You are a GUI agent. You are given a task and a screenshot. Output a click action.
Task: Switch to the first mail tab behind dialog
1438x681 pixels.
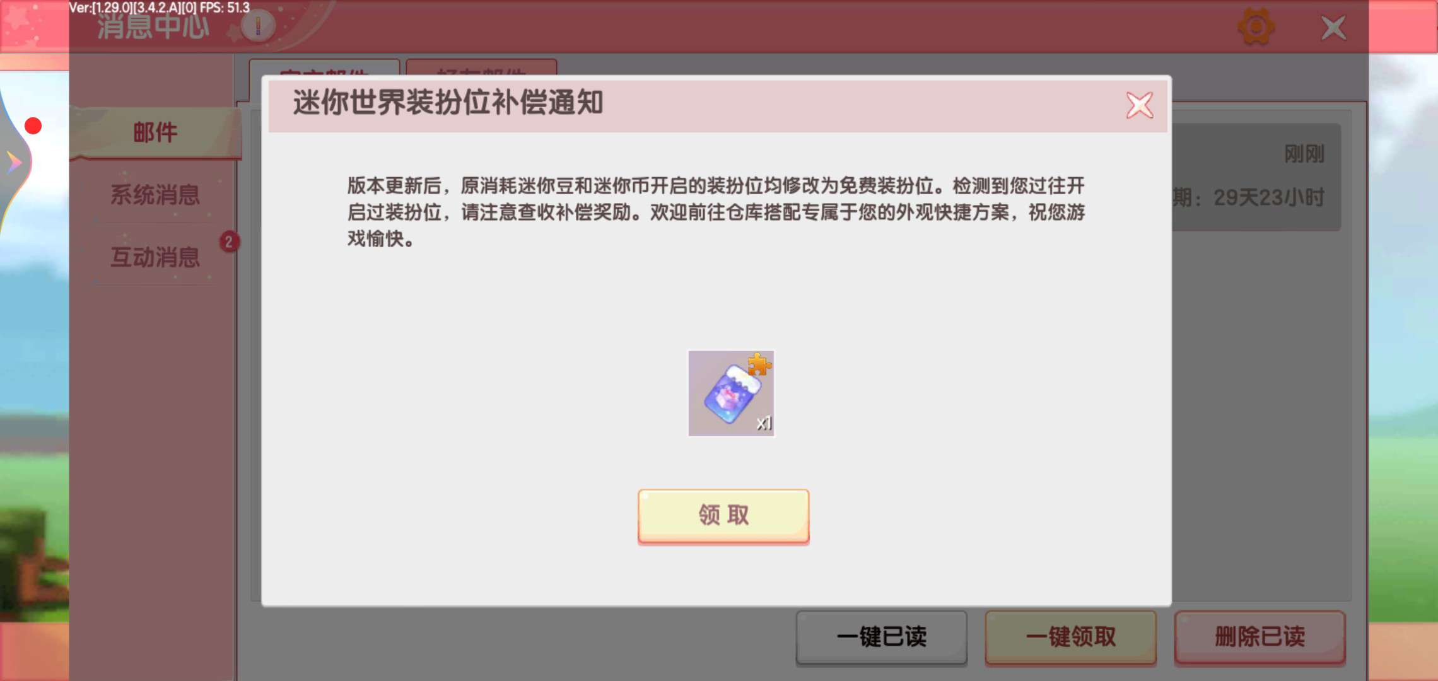[324, 68]
